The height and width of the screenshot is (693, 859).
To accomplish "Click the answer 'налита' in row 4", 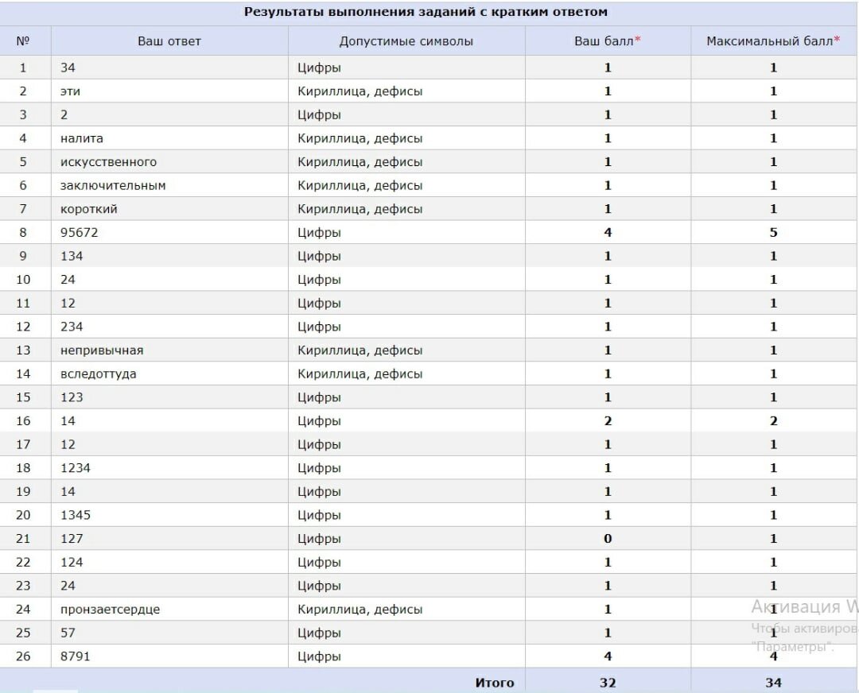I will [82, 138].
